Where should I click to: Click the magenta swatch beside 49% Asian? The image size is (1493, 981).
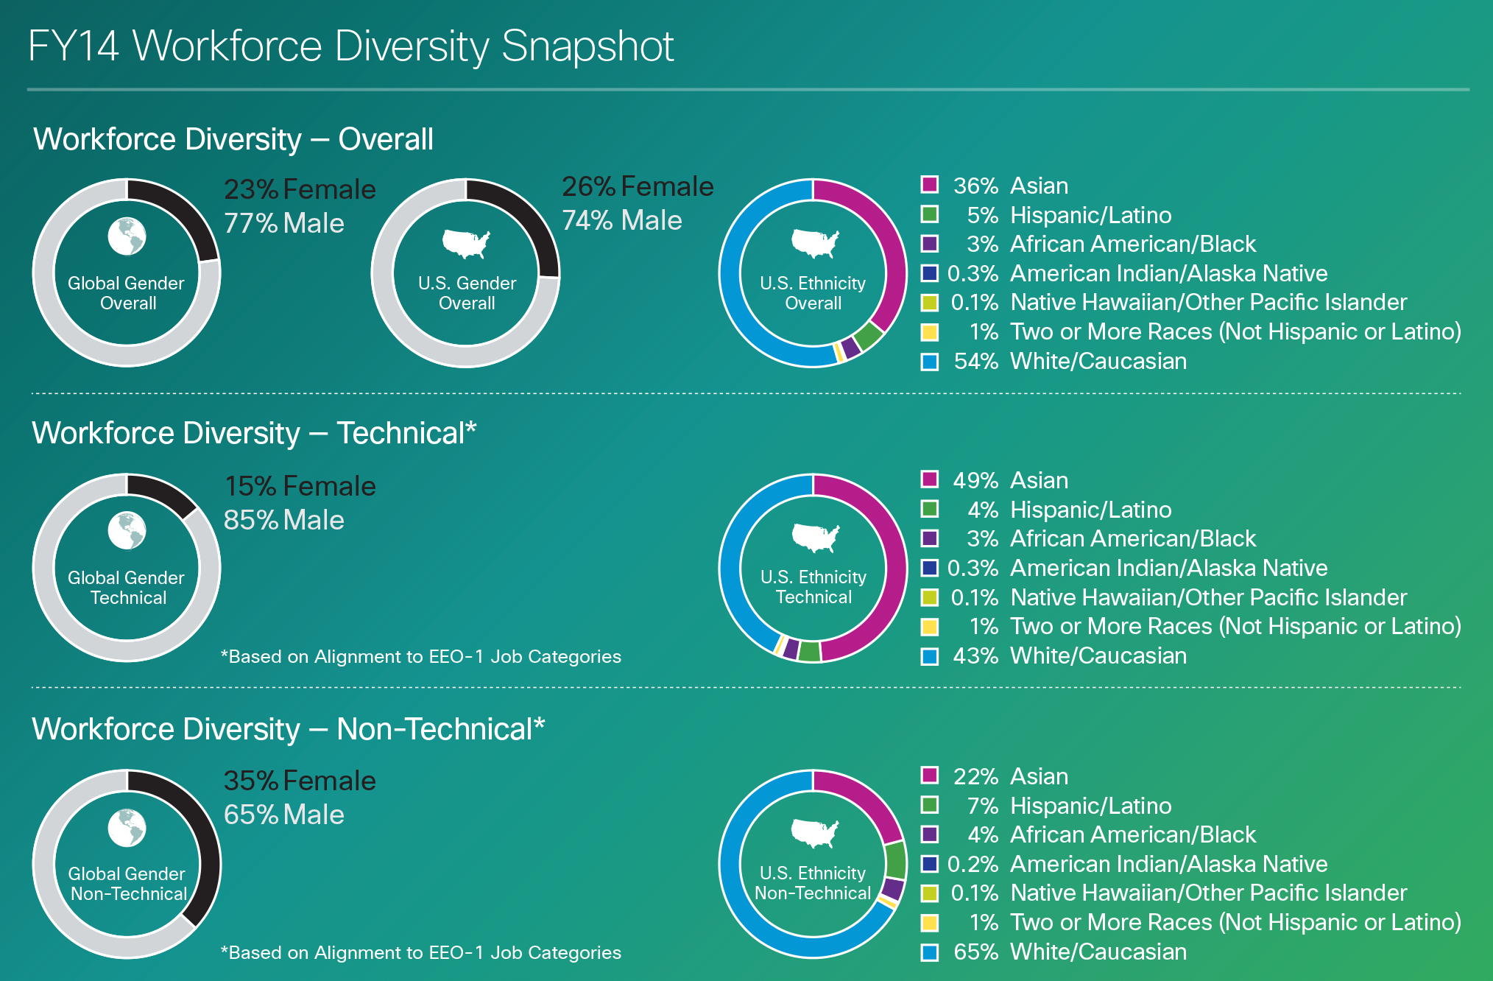point(930,479)
